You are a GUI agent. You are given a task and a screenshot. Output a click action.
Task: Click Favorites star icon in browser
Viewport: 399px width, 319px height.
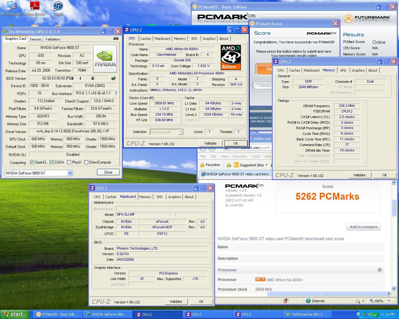[x=202, y=165]
